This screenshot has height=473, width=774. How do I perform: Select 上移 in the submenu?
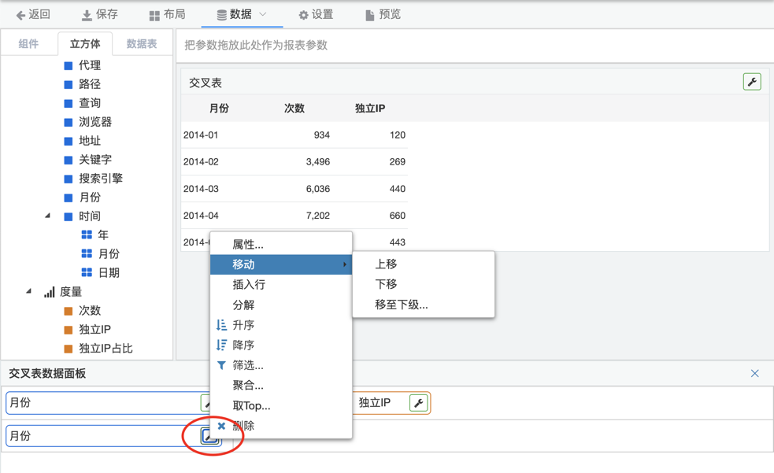click(x=386, y=264)
